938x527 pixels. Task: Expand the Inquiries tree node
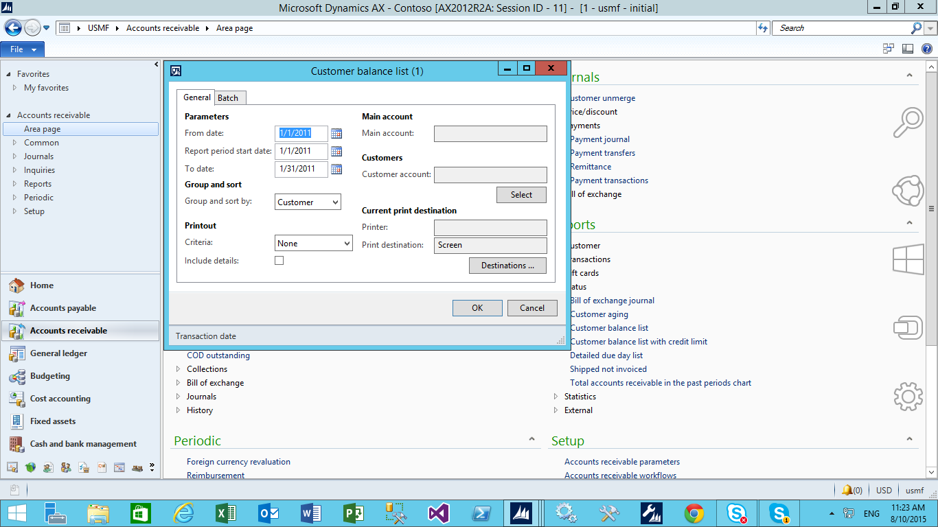[x=15, y=170]
